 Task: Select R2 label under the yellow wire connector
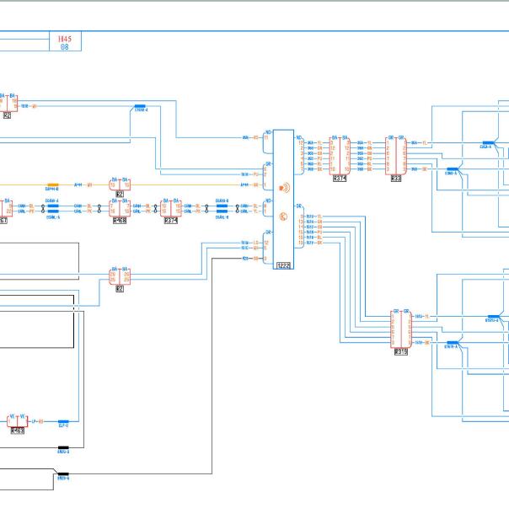(x=120, y=194)
